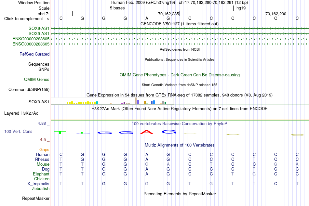
Task: Open 'Short Genetic Variants from dbSNP release 155'
Action: [180, 85]
